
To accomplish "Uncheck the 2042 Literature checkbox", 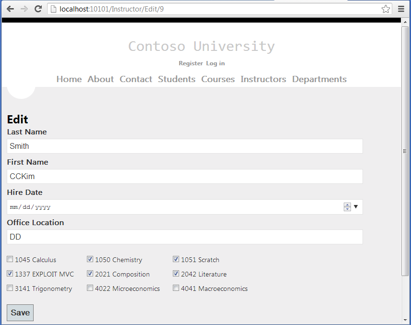I will 176,274.
